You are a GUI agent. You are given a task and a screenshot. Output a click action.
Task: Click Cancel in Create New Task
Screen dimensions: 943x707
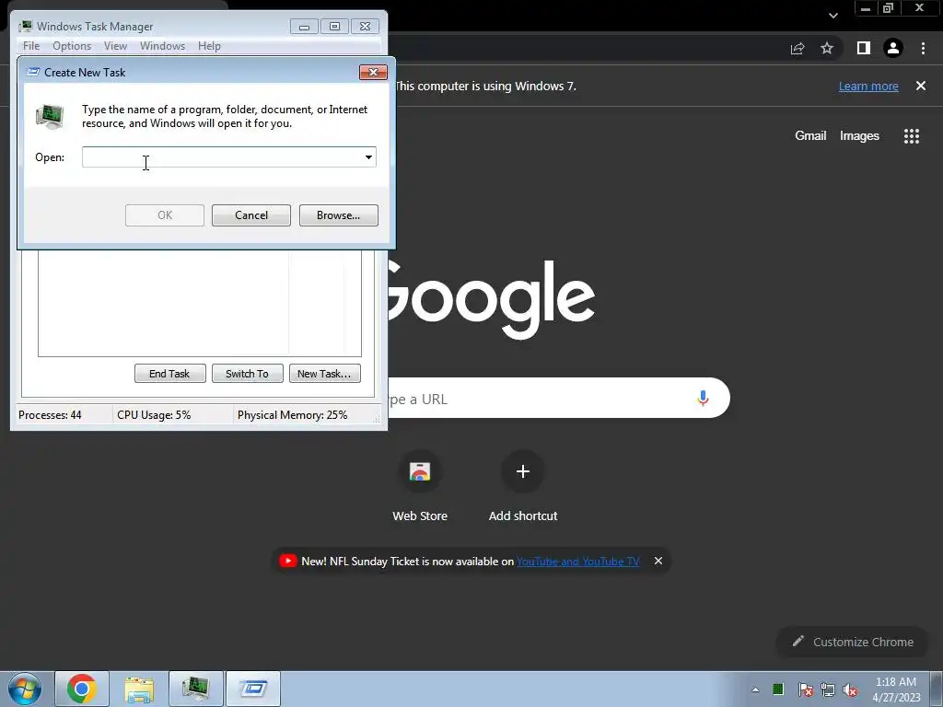pos(250,215)
